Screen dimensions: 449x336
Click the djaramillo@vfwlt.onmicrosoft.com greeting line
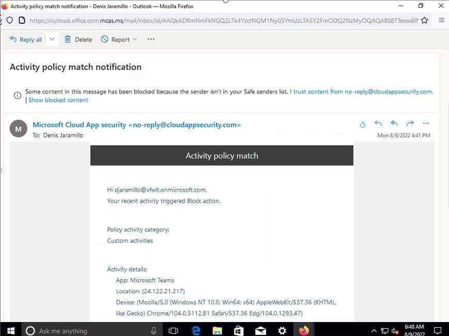pos(157,190)
